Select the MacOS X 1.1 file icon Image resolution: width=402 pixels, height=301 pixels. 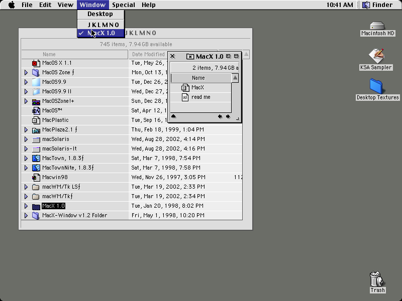(x=36, y=63)
